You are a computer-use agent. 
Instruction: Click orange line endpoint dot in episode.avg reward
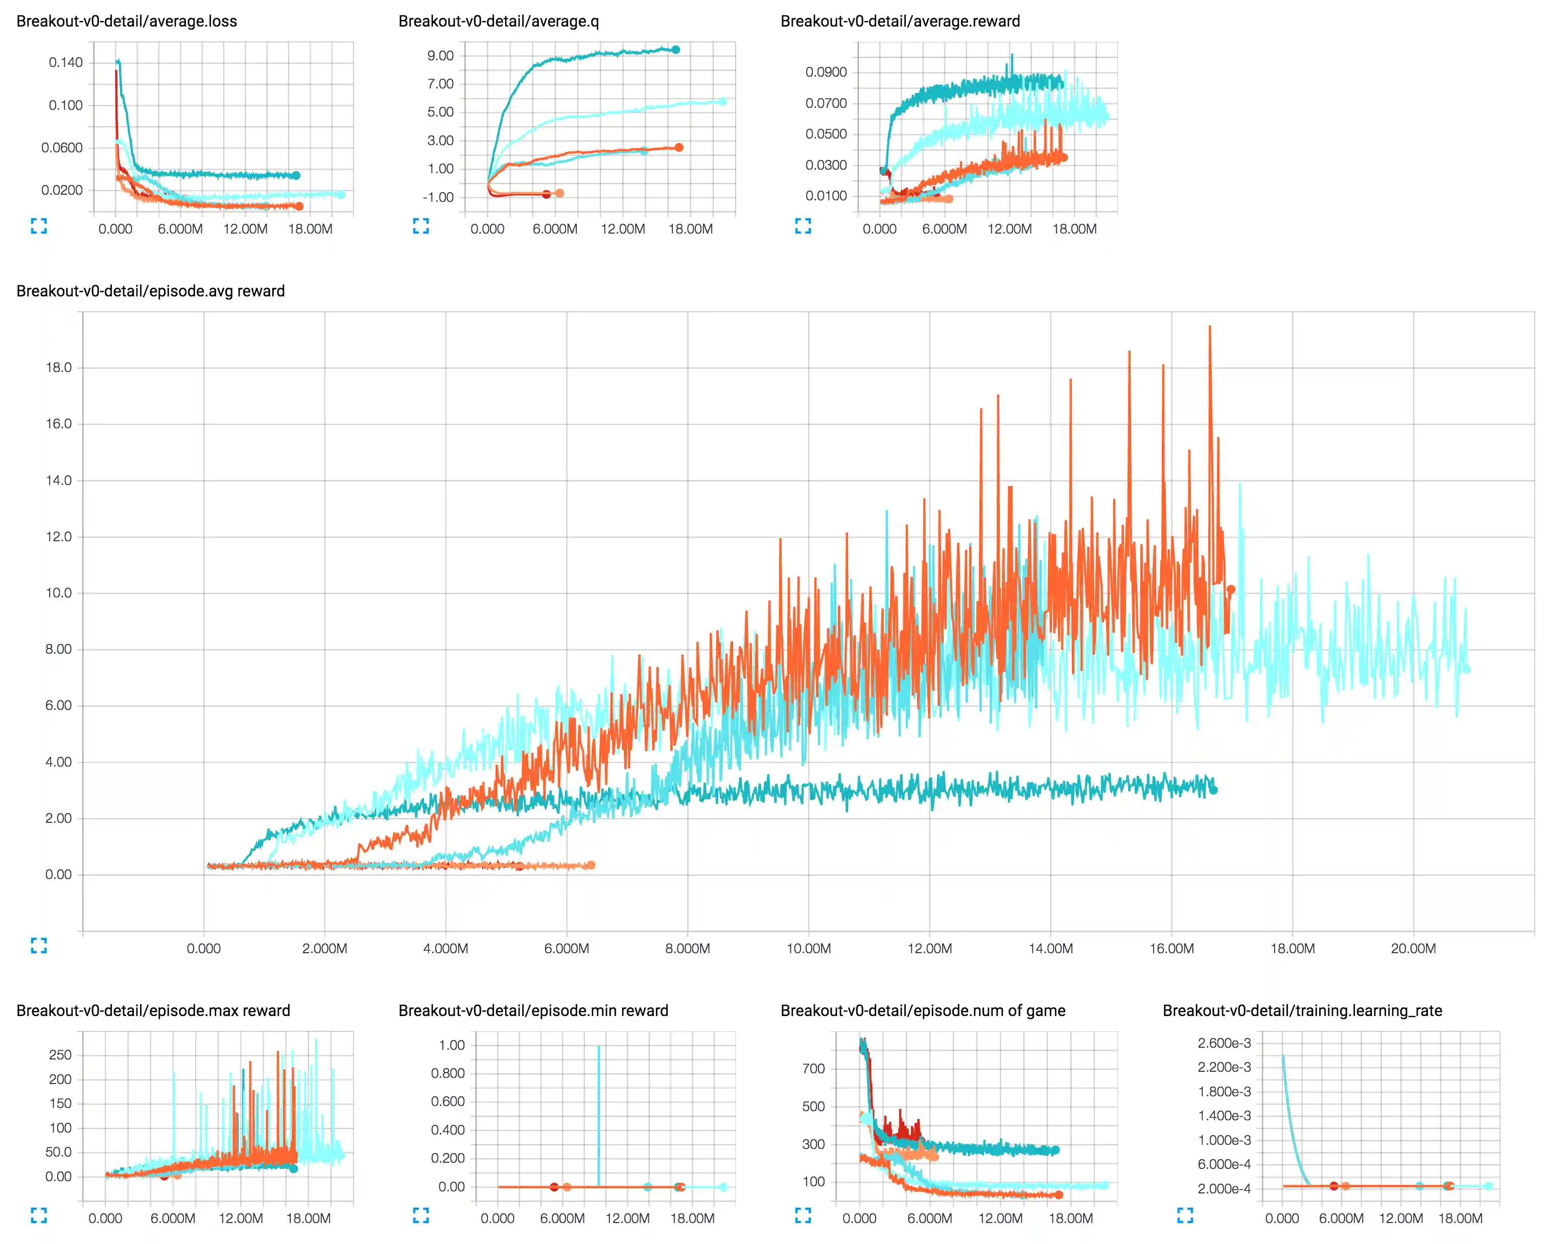[x=1231, y=590]
